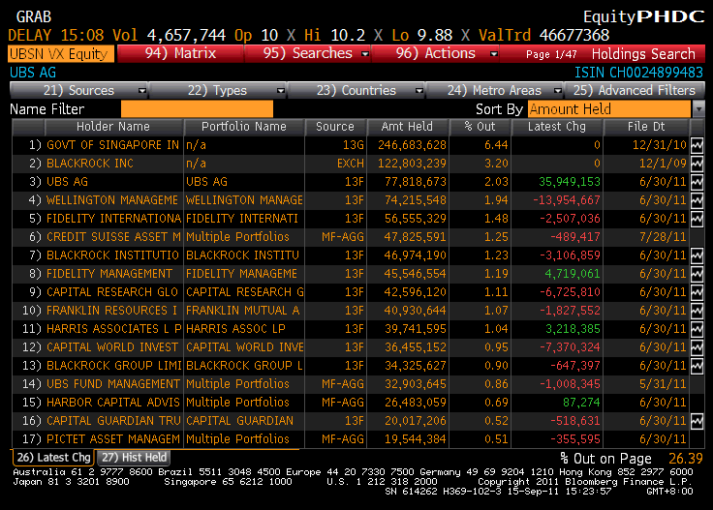Open chart icon for FIDELITY INTERNATIONA row
The height and width of the screenshot is (510, 713).
point(697,219)
